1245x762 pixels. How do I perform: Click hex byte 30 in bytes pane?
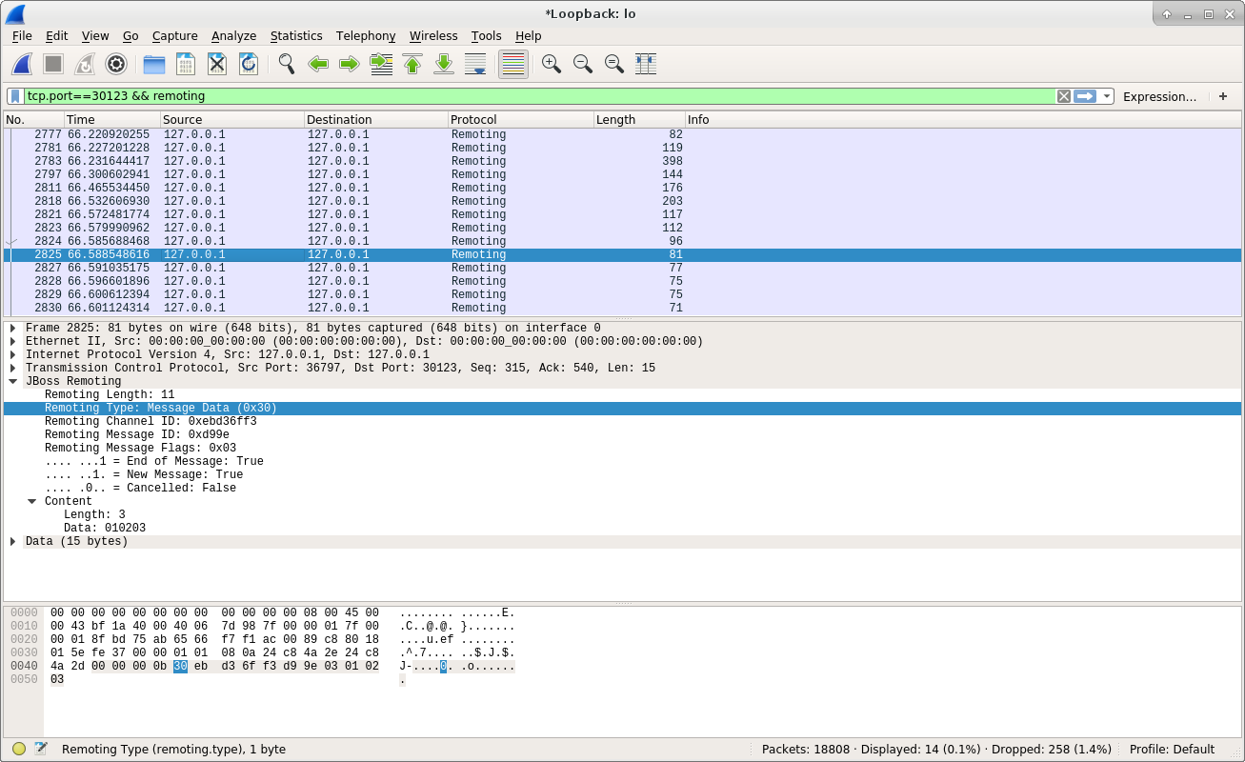tap(180, 667)
